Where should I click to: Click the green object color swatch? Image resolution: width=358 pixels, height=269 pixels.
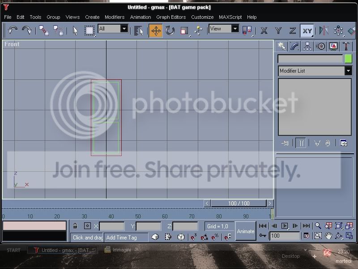tap(348, 59)
